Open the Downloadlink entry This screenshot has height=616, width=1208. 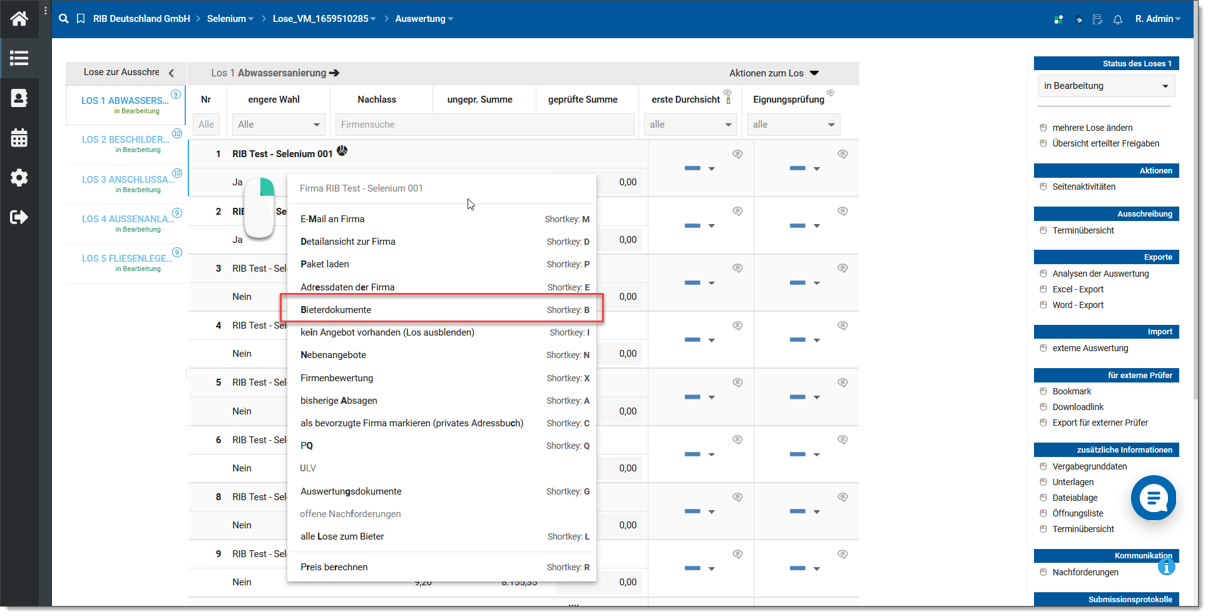coord(1078,407)
